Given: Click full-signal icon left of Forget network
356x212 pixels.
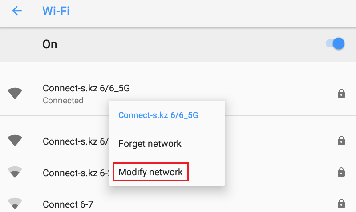Looking at the screenshot, I should tap(15, 141).
